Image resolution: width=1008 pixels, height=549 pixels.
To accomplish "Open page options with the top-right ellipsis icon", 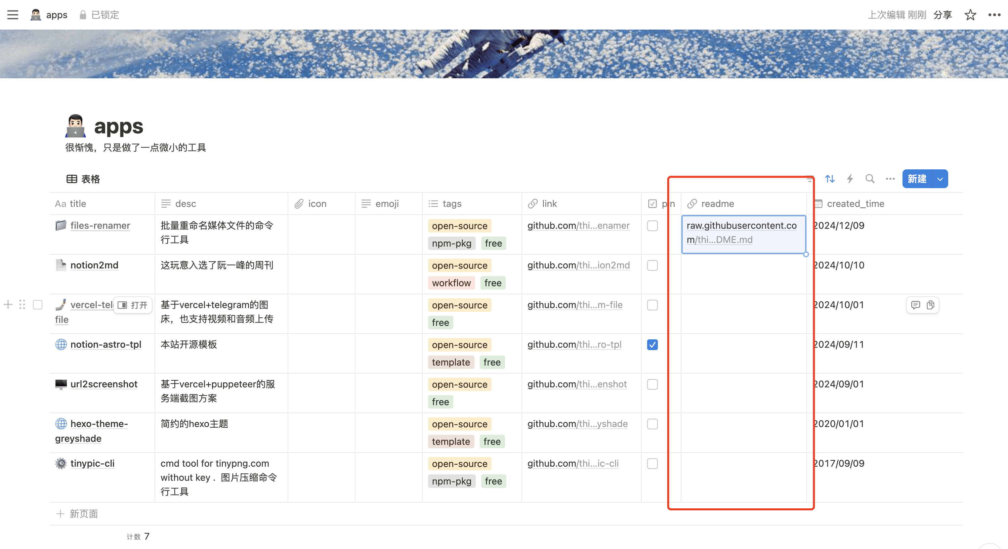I will tap(993, 14).
